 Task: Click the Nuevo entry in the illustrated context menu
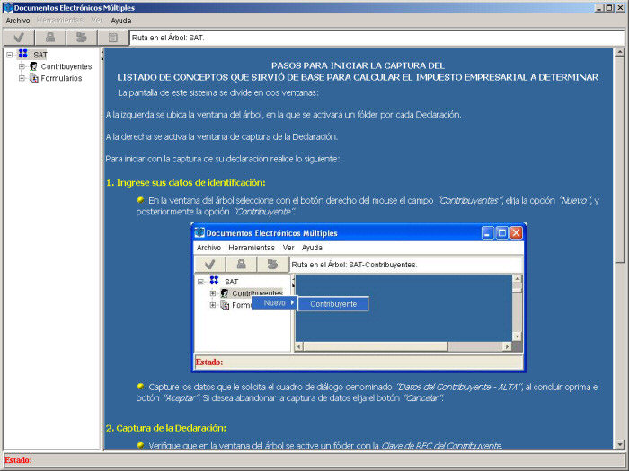[275, 303]
